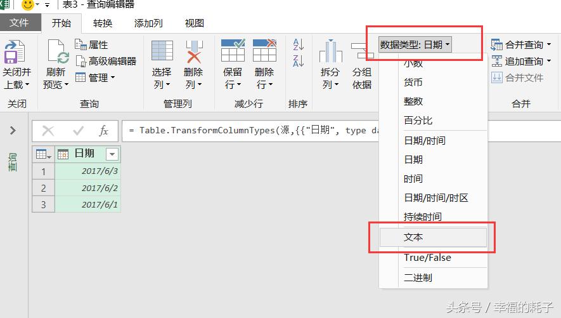Cancel formula with X icon
Image resolution: width=561 pixels, height=318 pixels.
(48, 131)
